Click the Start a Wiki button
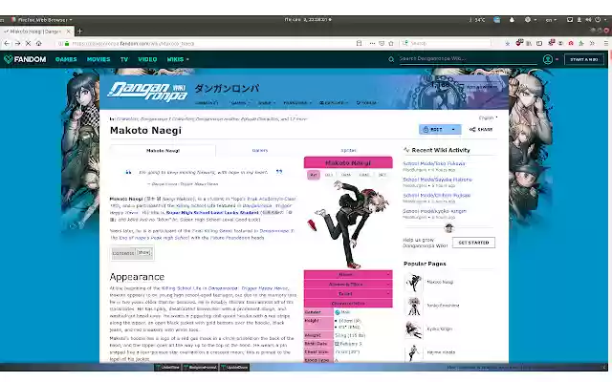 (x=584, y=59)
